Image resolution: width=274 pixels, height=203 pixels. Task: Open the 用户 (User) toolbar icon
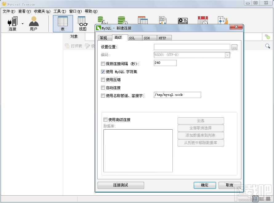tap(34, 24)
